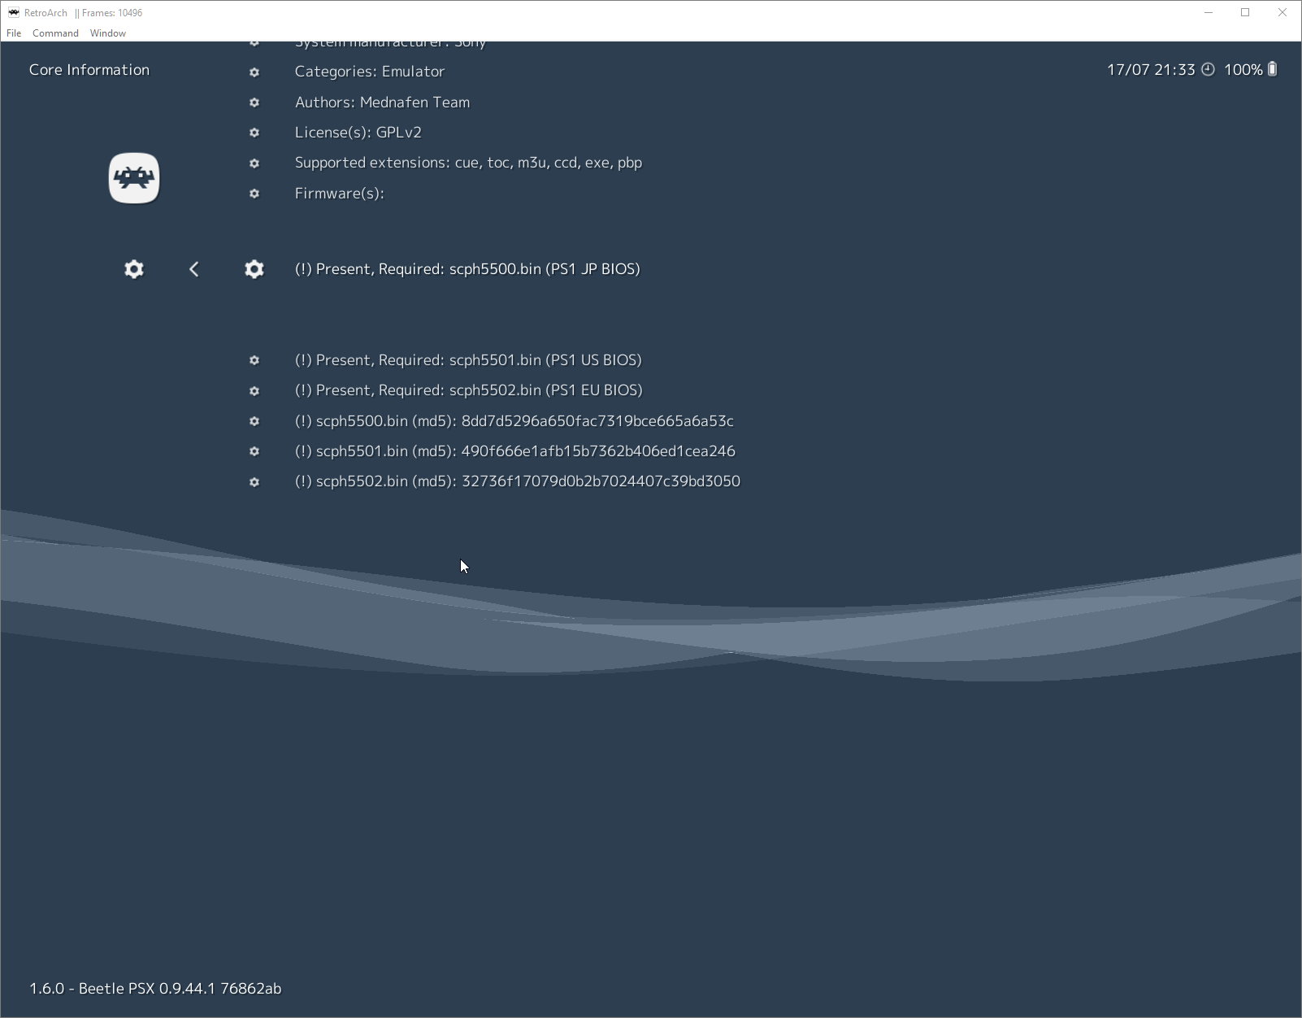The width and height of the screenshot is (1302, 1018).
Task: Click the 17/07 21:33 date and time
Action: [1151, 70]
